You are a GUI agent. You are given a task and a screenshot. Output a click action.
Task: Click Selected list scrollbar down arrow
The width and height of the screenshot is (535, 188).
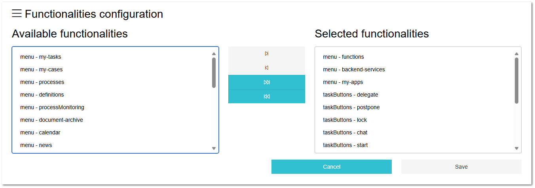(x=516, y=149)
